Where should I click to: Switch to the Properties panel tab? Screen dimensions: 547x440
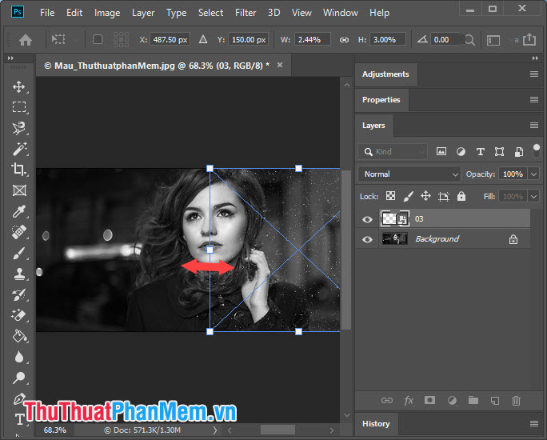381,100
